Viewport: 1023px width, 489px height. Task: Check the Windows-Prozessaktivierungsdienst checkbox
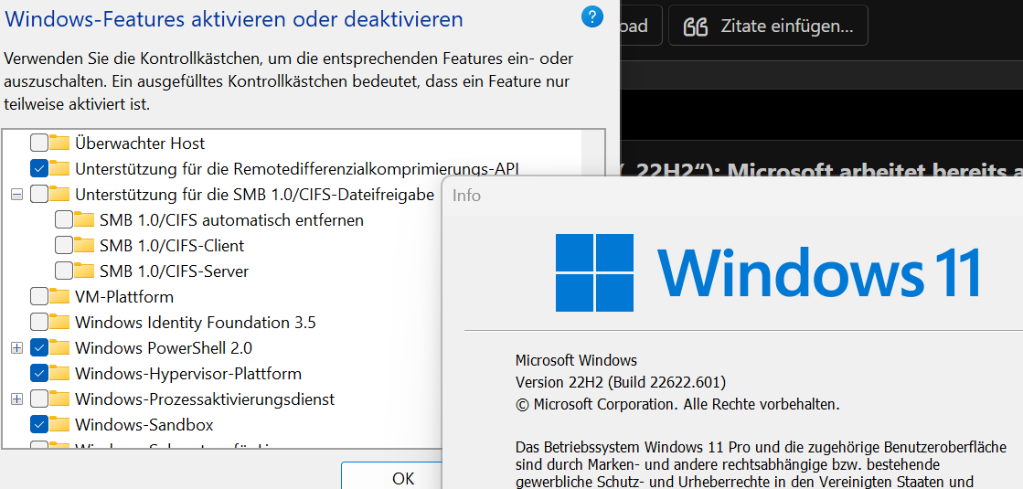point(39,399)
